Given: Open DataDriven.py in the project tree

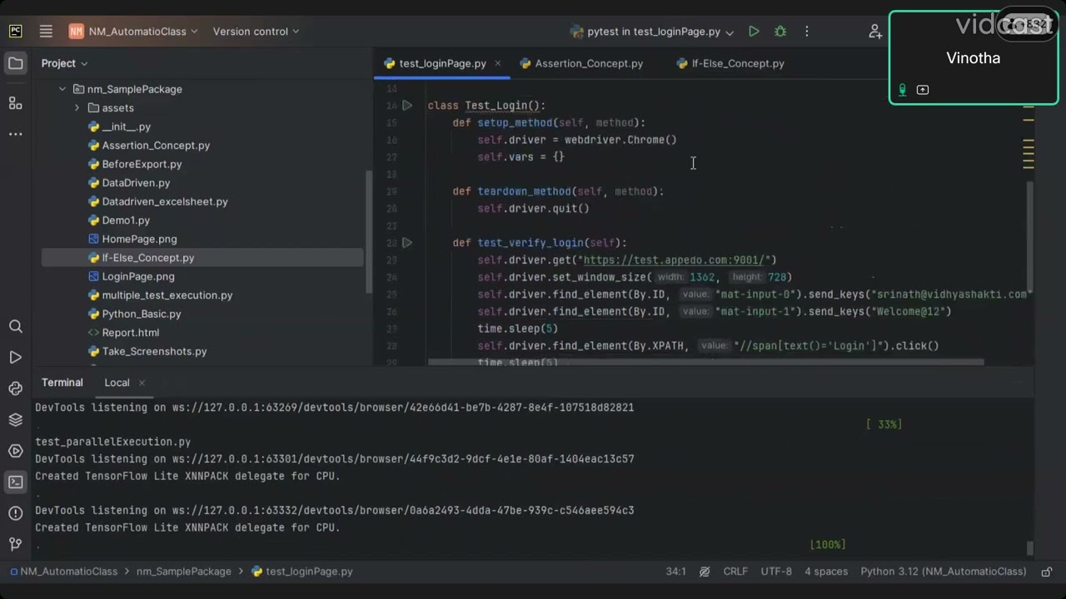Looking at the screenshot, I should [136, 183].
